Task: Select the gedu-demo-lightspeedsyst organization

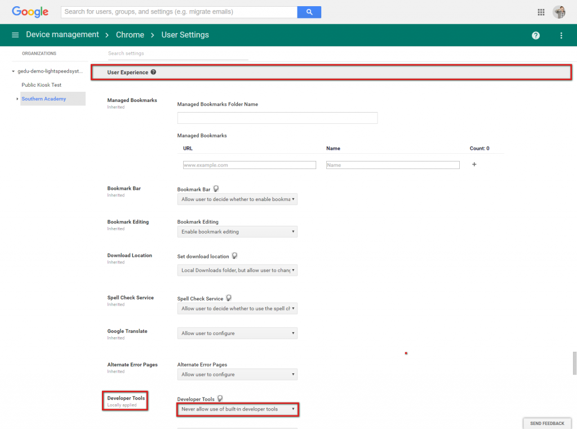Action: click(x=50, y=71)
